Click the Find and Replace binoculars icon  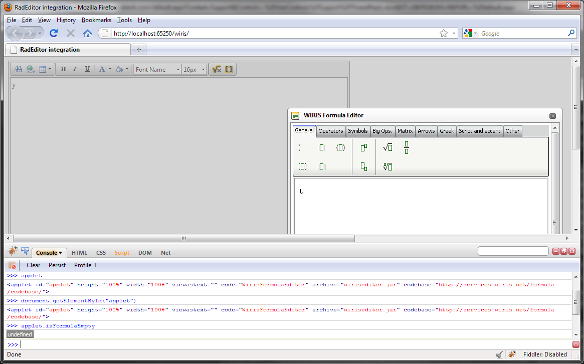[18, 69]
